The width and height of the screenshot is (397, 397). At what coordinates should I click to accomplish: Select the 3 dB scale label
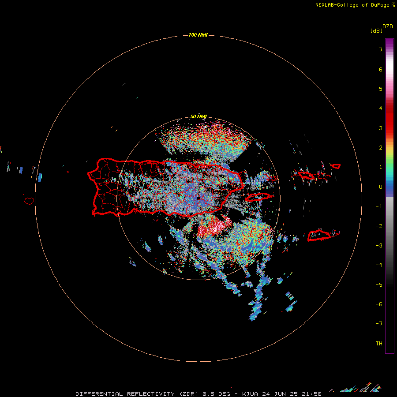click(x=381, y=128)
